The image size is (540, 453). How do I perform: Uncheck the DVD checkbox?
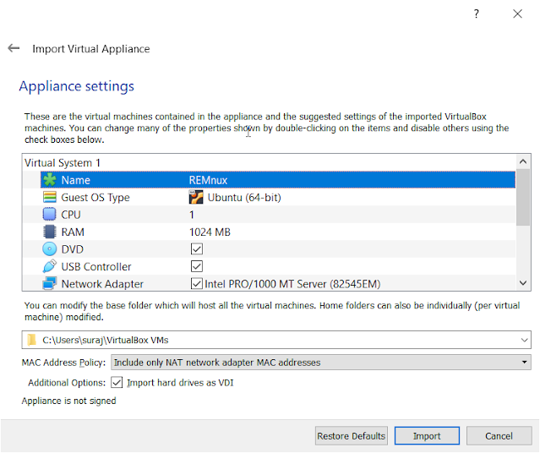197,249
